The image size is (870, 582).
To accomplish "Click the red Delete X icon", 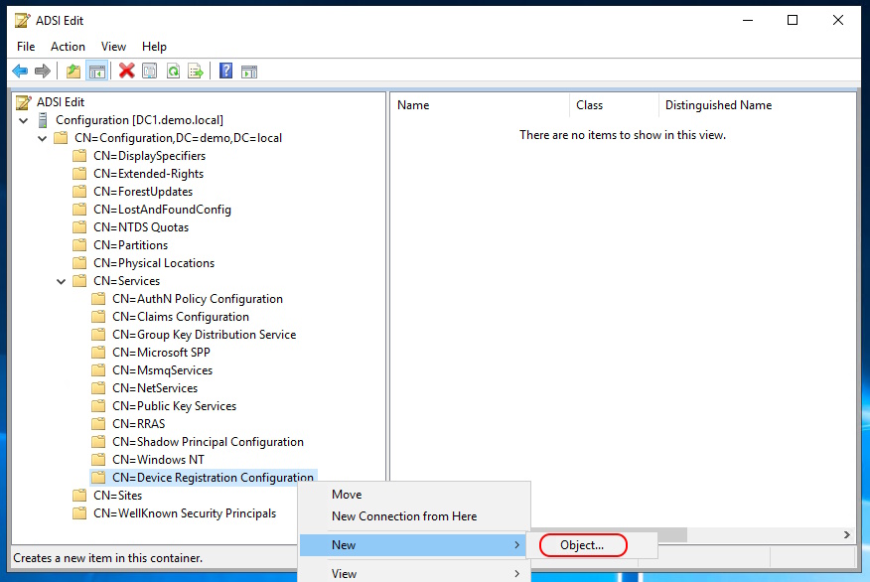I will click(126, 71).
